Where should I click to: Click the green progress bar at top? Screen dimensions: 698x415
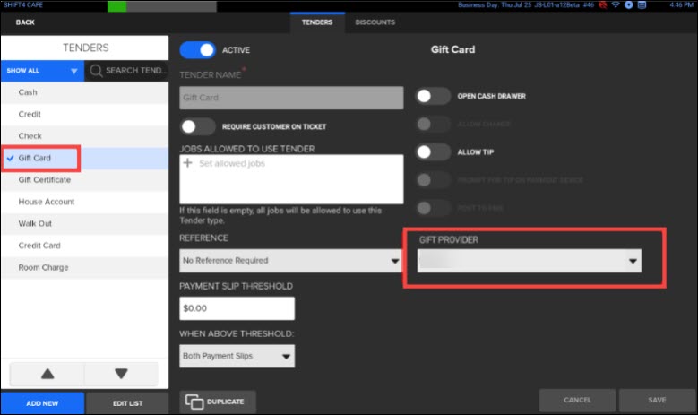pos(116,6)
